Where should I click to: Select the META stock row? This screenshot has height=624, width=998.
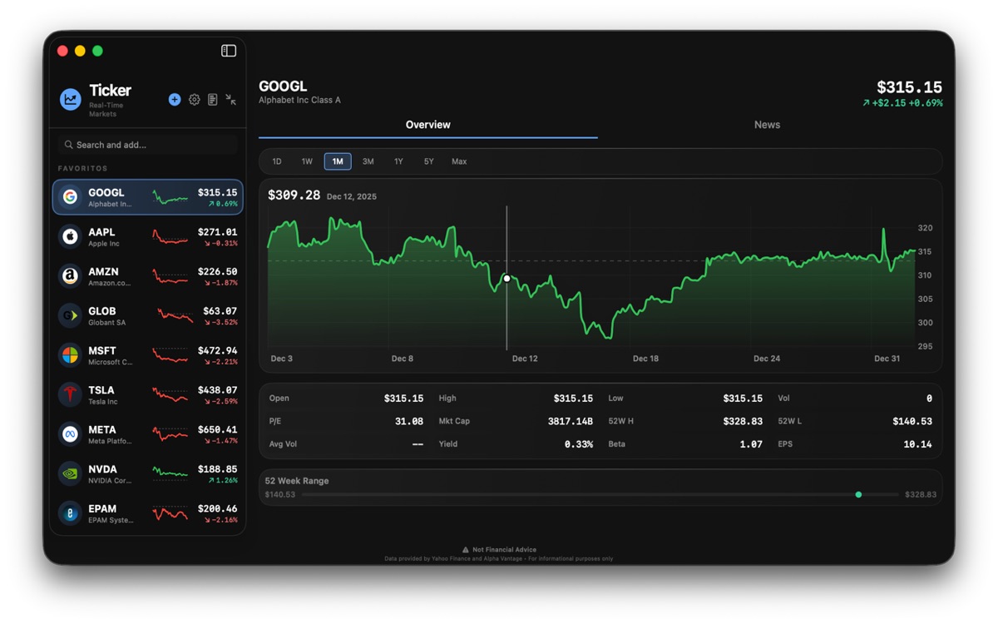coord(148,434)
